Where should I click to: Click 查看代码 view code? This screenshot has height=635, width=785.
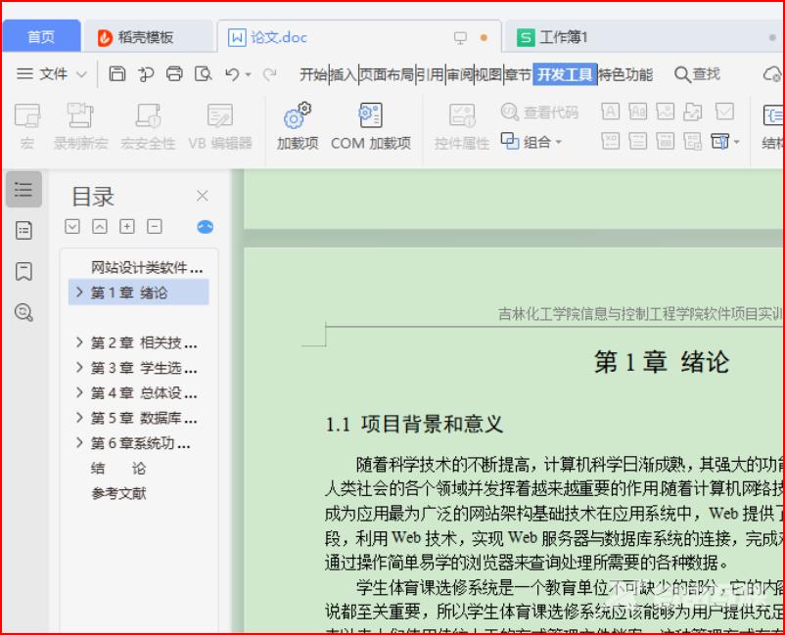[x=539, y=113]
